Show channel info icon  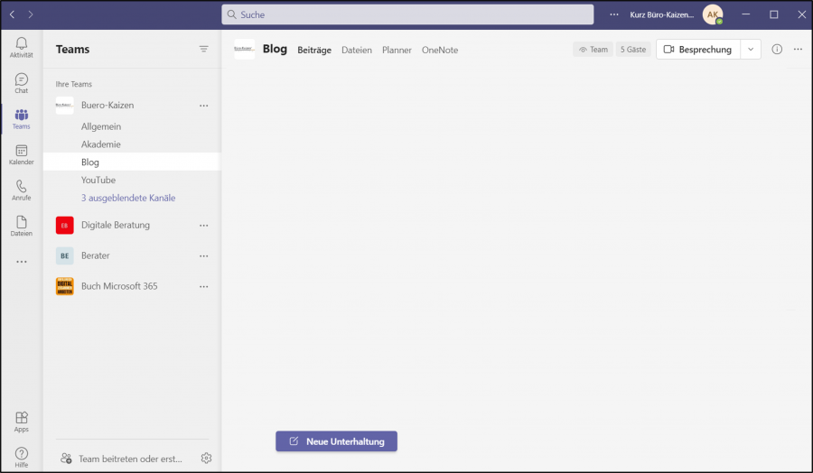tap(777, 50)
